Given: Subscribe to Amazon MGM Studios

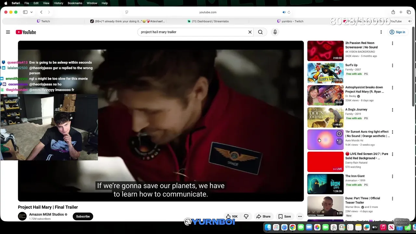Looking at the screenshot, I should [83, 216].
